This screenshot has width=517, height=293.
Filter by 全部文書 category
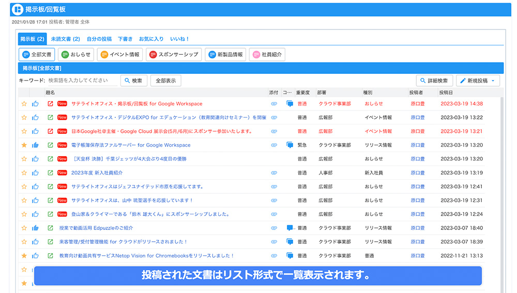37,54
